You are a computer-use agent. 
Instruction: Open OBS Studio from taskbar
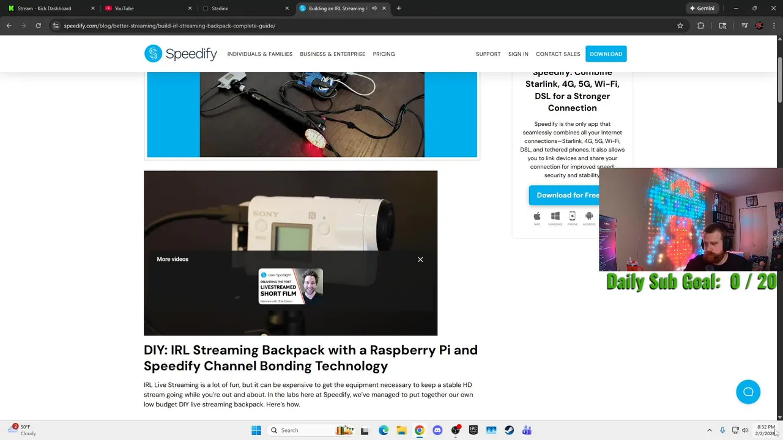tap(455, 430)
